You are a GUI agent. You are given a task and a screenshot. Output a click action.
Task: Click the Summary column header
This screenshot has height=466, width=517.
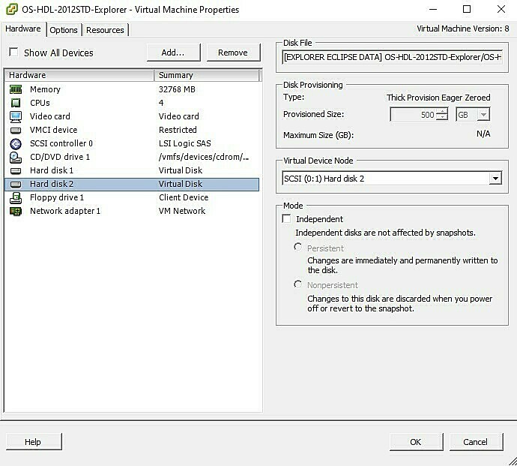(207, 75)
